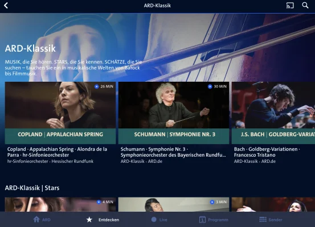Open the 4 MIN Stars video thumbnail
Image resolution: width=315 pixels, height=227 pixels.
point(60,204)
